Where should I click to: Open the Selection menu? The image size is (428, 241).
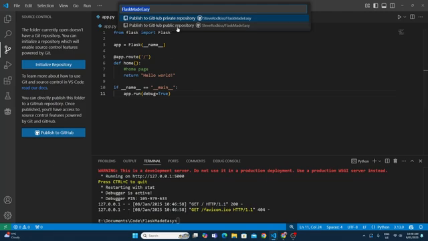point(45,6)
